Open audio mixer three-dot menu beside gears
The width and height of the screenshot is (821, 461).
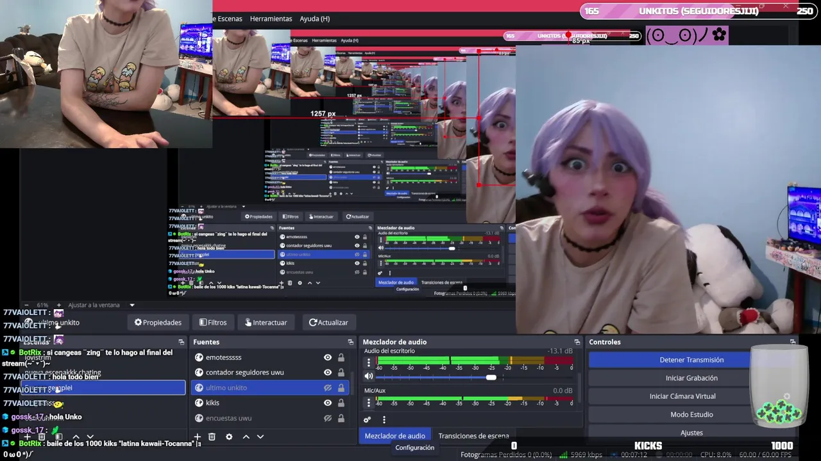(x=384, y=420)
